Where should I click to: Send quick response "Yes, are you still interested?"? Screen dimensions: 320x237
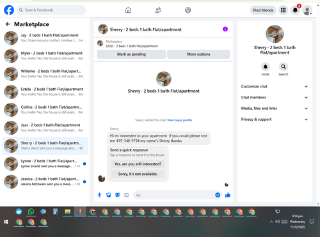[x=138, y=164]
